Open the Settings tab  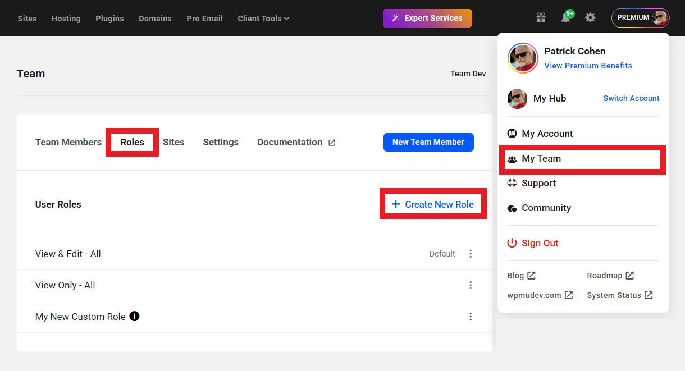coord(221,142)
